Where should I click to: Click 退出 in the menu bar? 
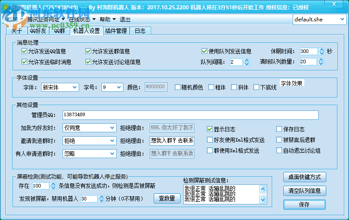125,20
